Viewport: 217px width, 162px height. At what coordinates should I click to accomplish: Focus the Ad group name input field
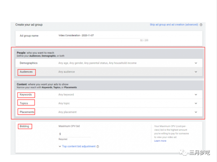click(x=103, y=35)
